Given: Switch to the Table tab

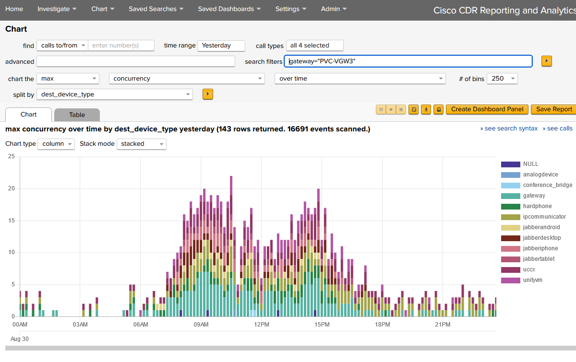Looking at the screenshot, I should (77, 115).
